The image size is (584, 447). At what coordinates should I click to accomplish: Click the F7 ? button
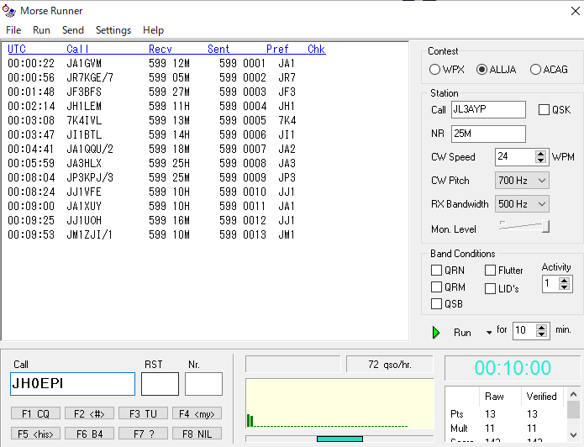pyautogui.click(x=143, y=434)
